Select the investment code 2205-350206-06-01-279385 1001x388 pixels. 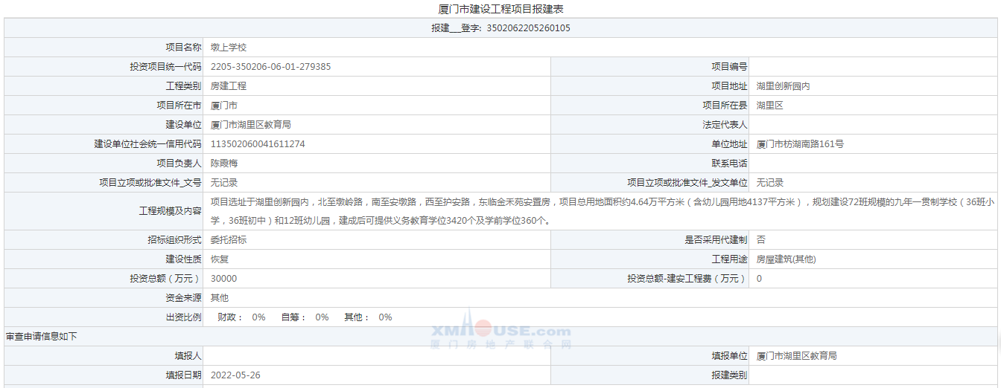[271, 67]
